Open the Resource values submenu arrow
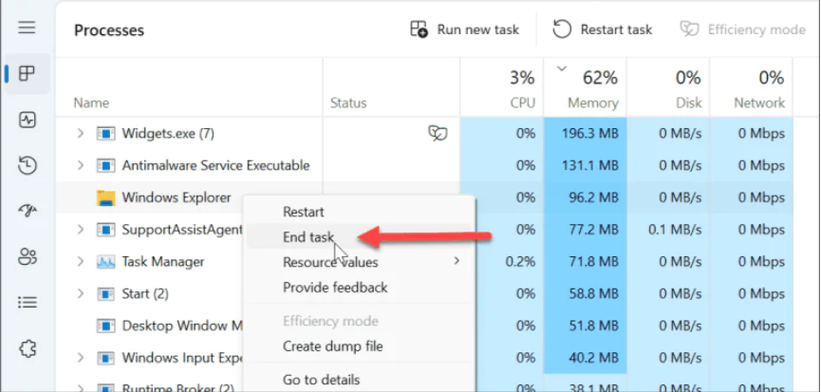The height and width of the screenshot is (392, 821). 457,261
